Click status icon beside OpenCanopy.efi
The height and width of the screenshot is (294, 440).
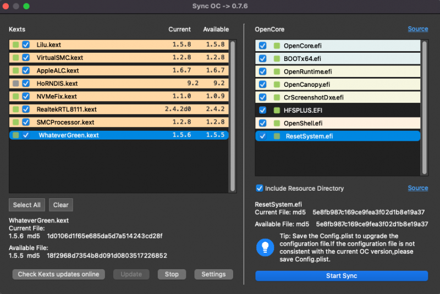(277, 84)
